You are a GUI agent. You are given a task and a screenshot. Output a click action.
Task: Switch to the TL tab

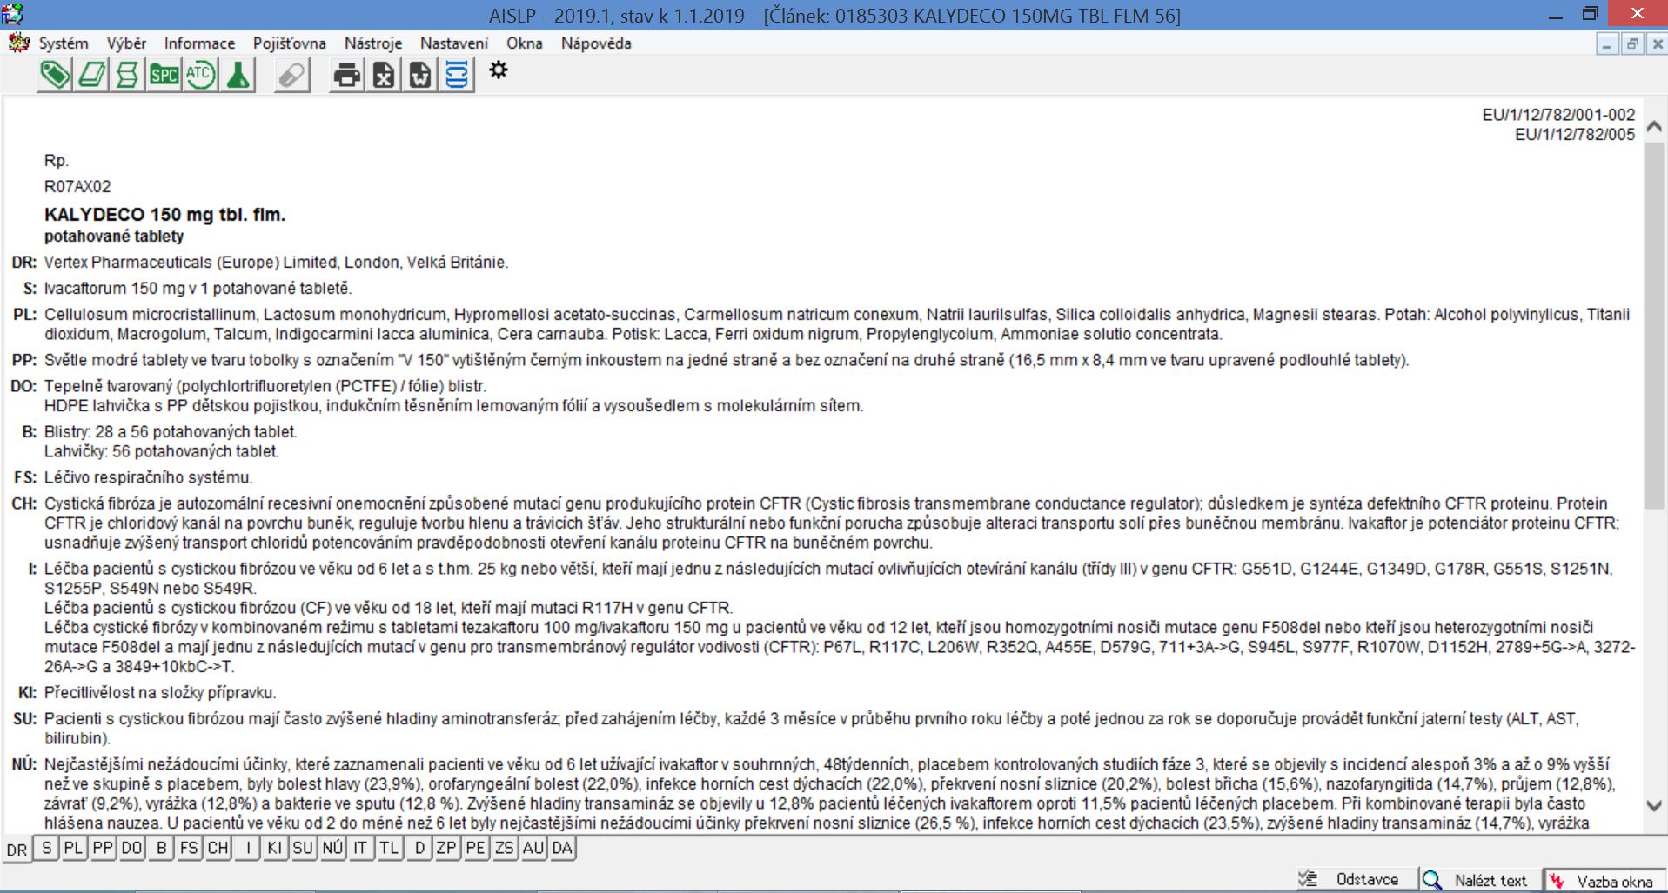pyautogui.click(x=389, y=848)
